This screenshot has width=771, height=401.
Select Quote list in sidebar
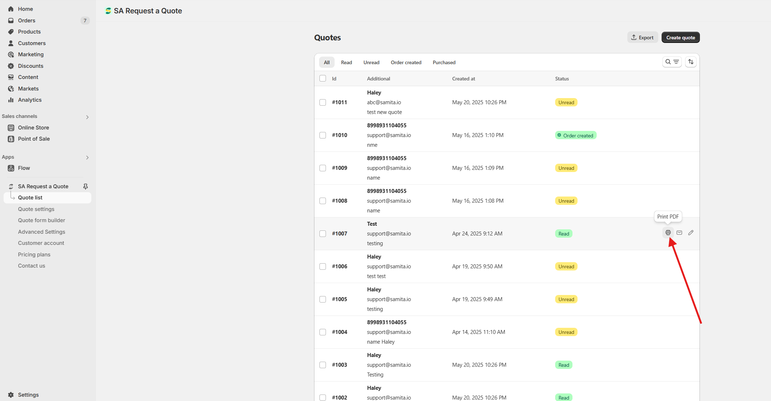pyautogui.click(x=47, y=198)
